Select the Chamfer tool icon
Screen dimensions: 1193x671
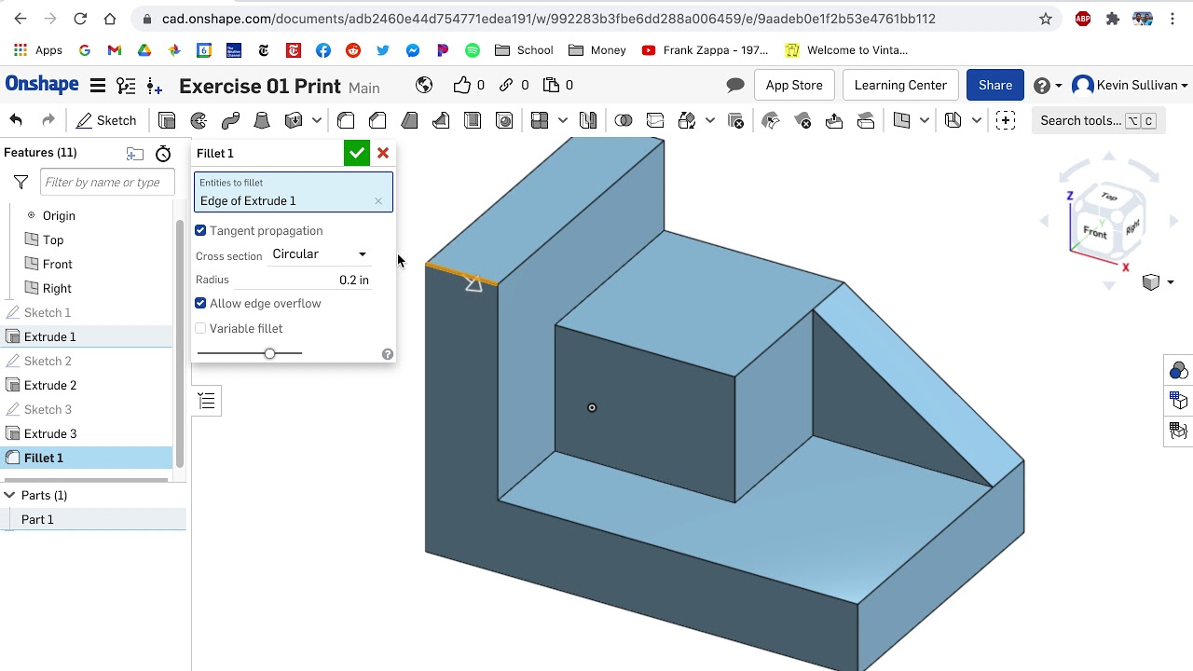coord(377,120)
